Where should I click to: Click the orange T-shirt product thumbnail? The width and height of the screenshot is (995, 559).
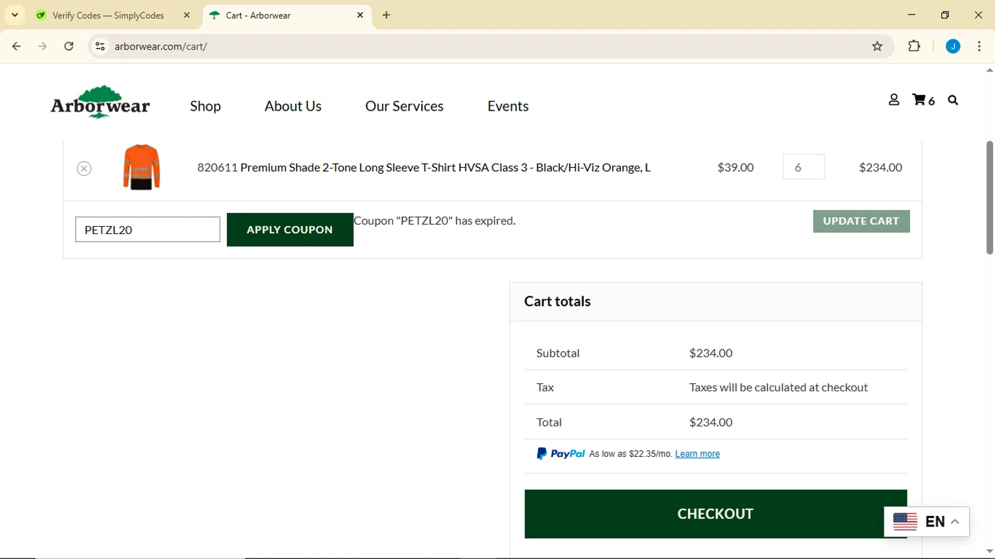coord(141,167)
